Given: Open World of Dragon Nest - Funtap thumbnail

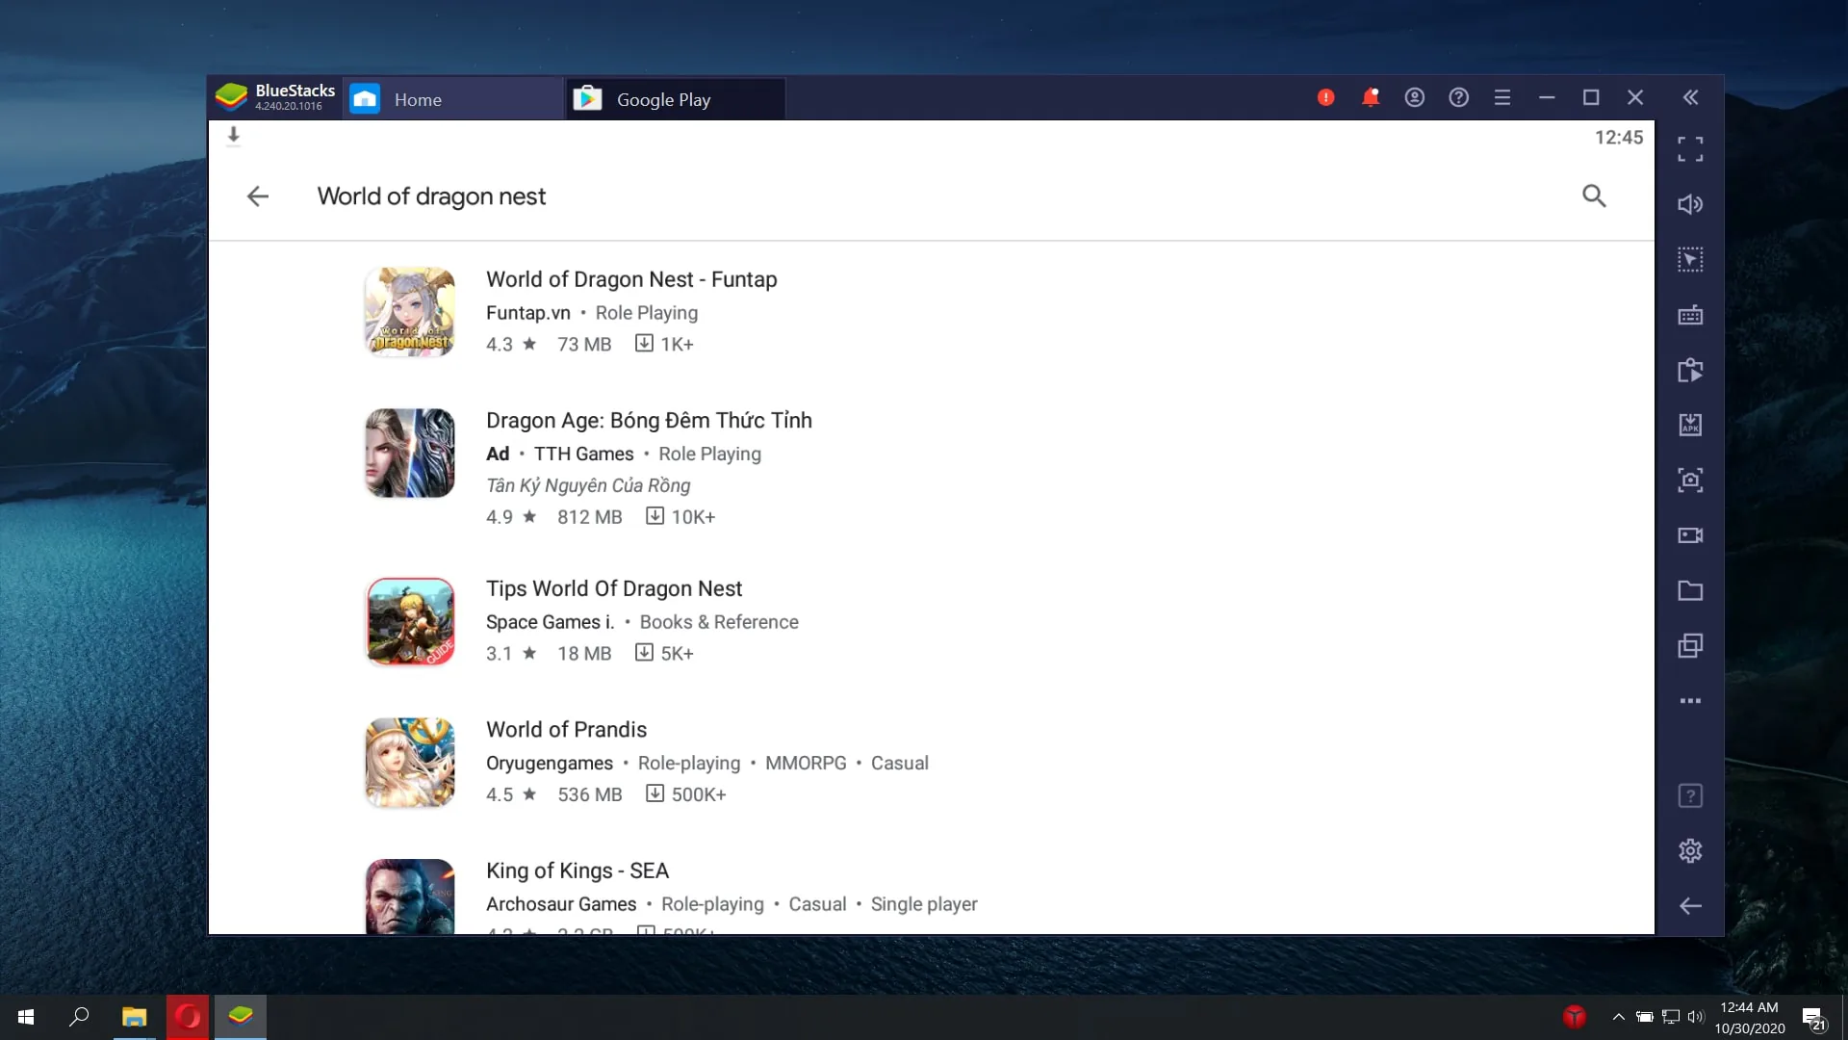Looking at the screenshot, I should [x=409, y=312].
